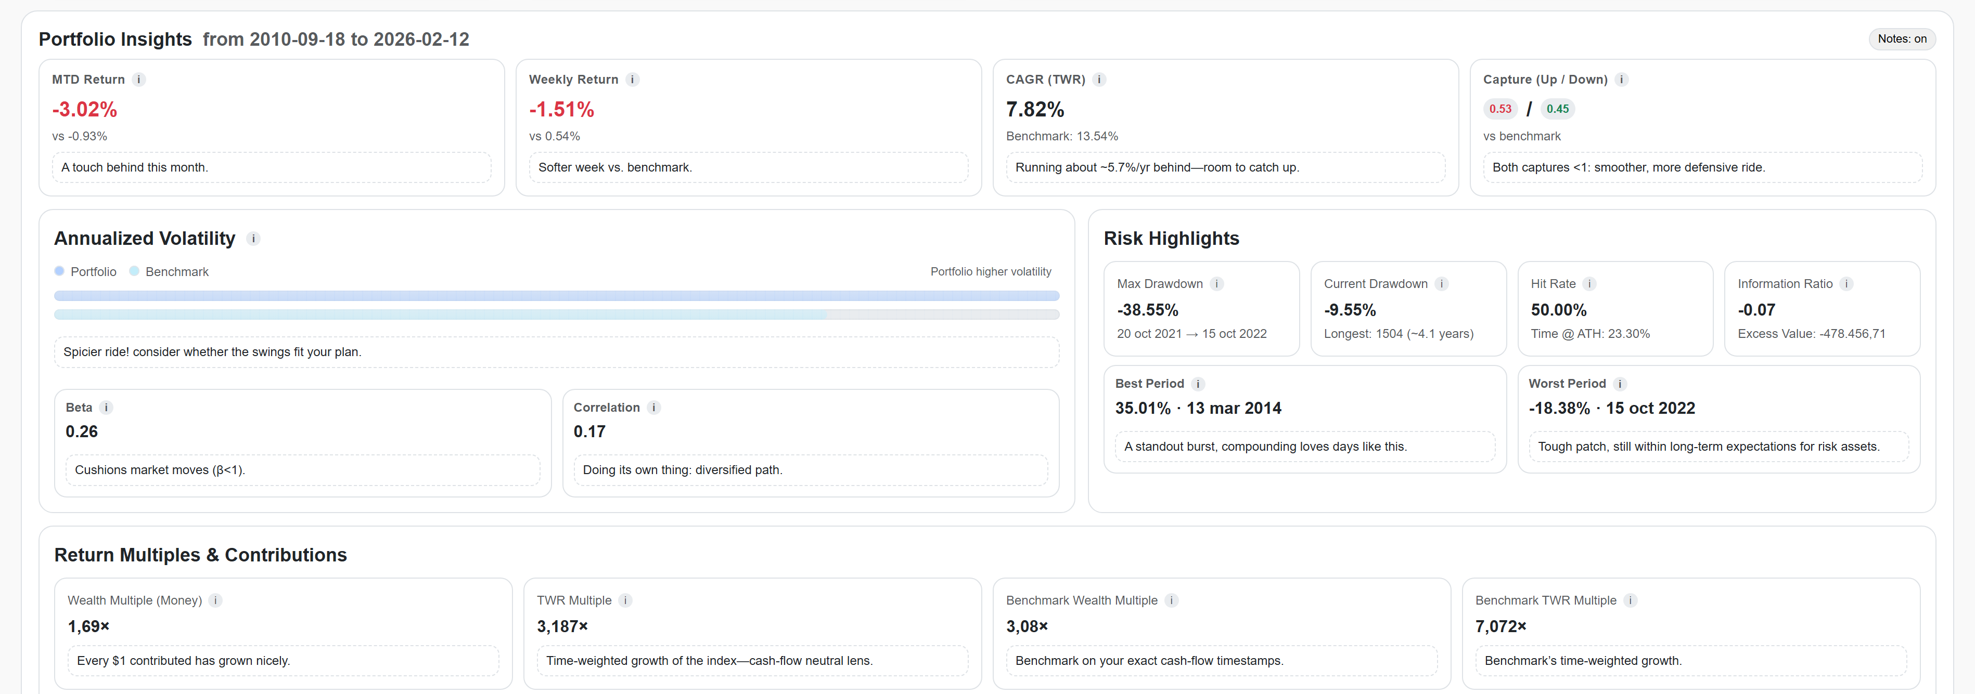Open info for Wealth Multiple (Money)

pyautogui.click(x=215, y=600)
